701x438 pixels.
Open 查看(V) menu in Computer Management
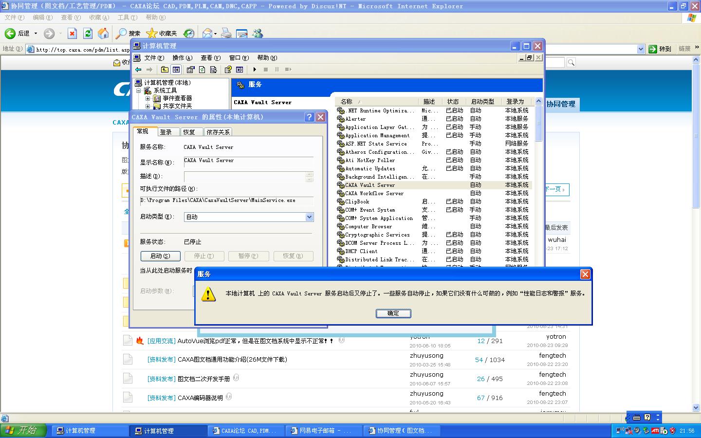click(x=211, y=58)
